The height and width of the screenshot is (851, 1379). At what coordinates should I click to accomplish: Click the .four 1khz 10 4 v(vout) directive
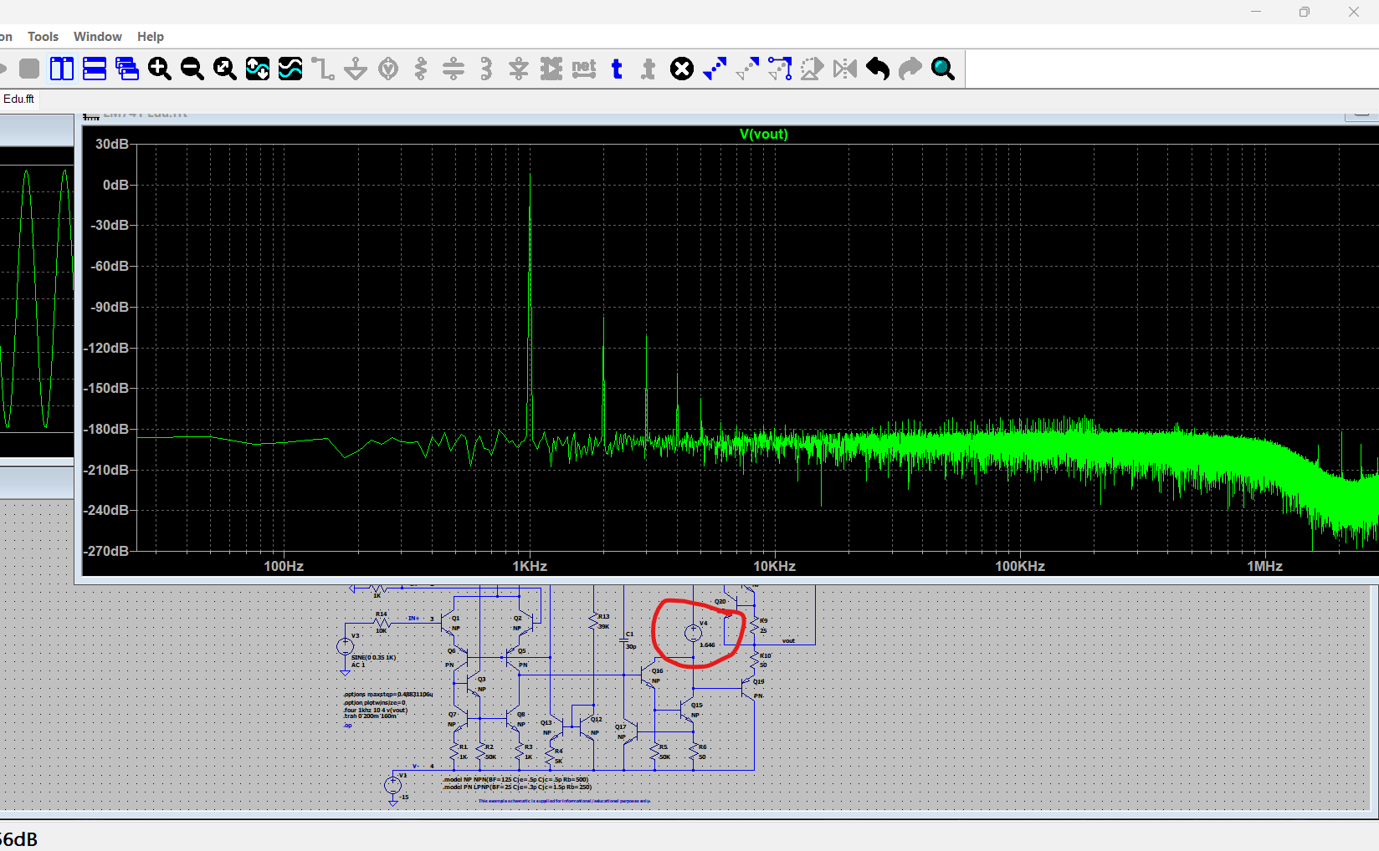click(x=376, y=710)
